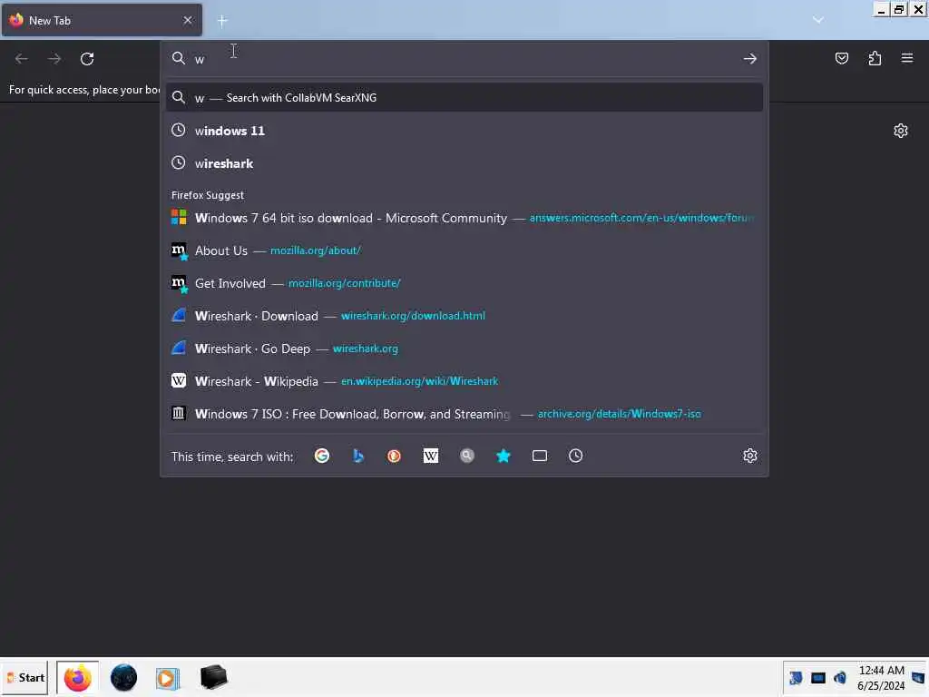Search Bookmarks using the star icon
Image resolution: width=929 pixels, height=697 pixels.
(503, 456)
